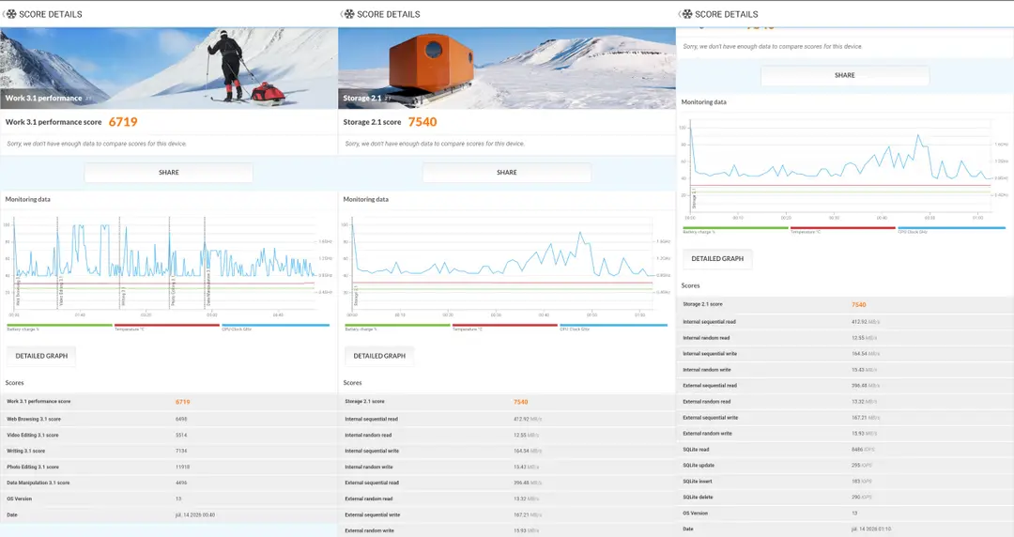Viewport: 1014px width, 537px height.
Task: Select the green Battery charge legend under Work 3.1 chart
Action: click(x=59, y=327)
